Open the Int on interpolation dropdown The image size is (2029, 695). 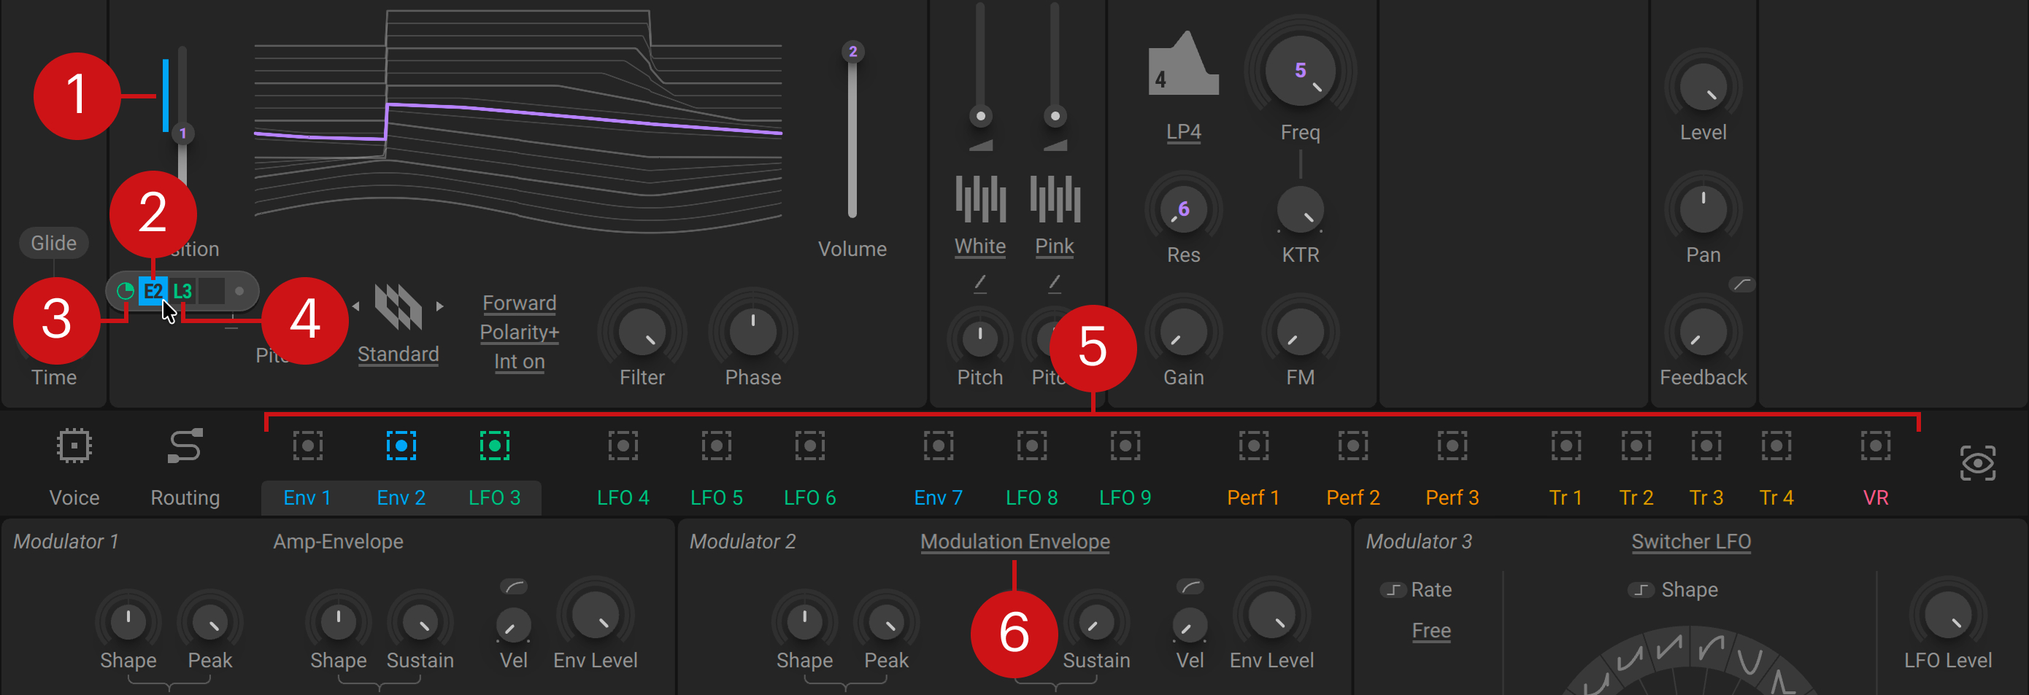pos(519,361)
